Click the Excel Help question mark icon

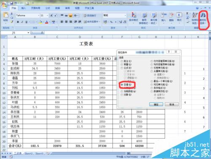click(197, 8)
